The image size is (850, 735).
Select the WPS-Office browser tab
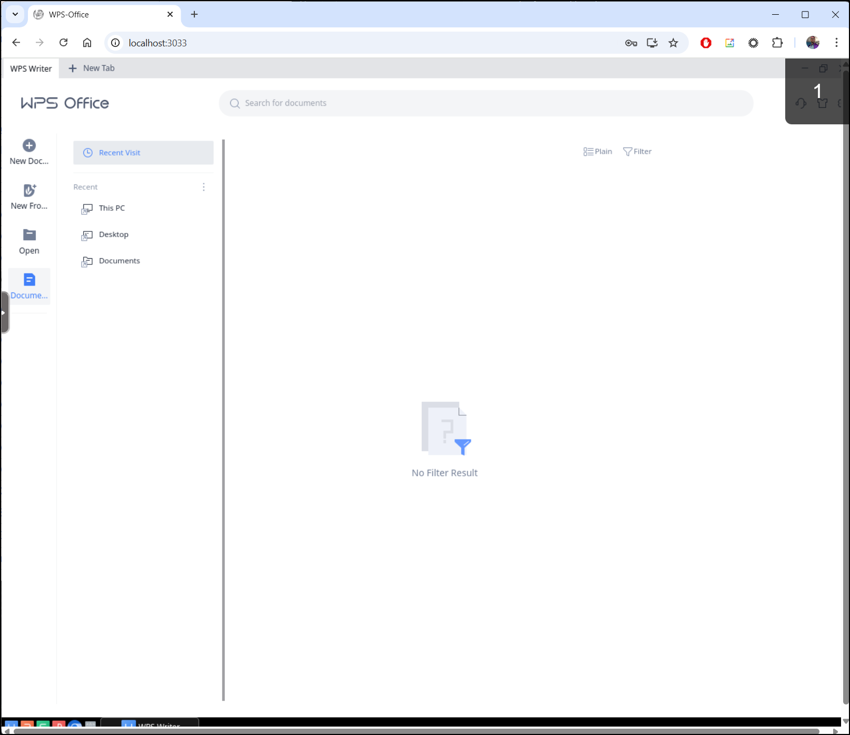104,14
